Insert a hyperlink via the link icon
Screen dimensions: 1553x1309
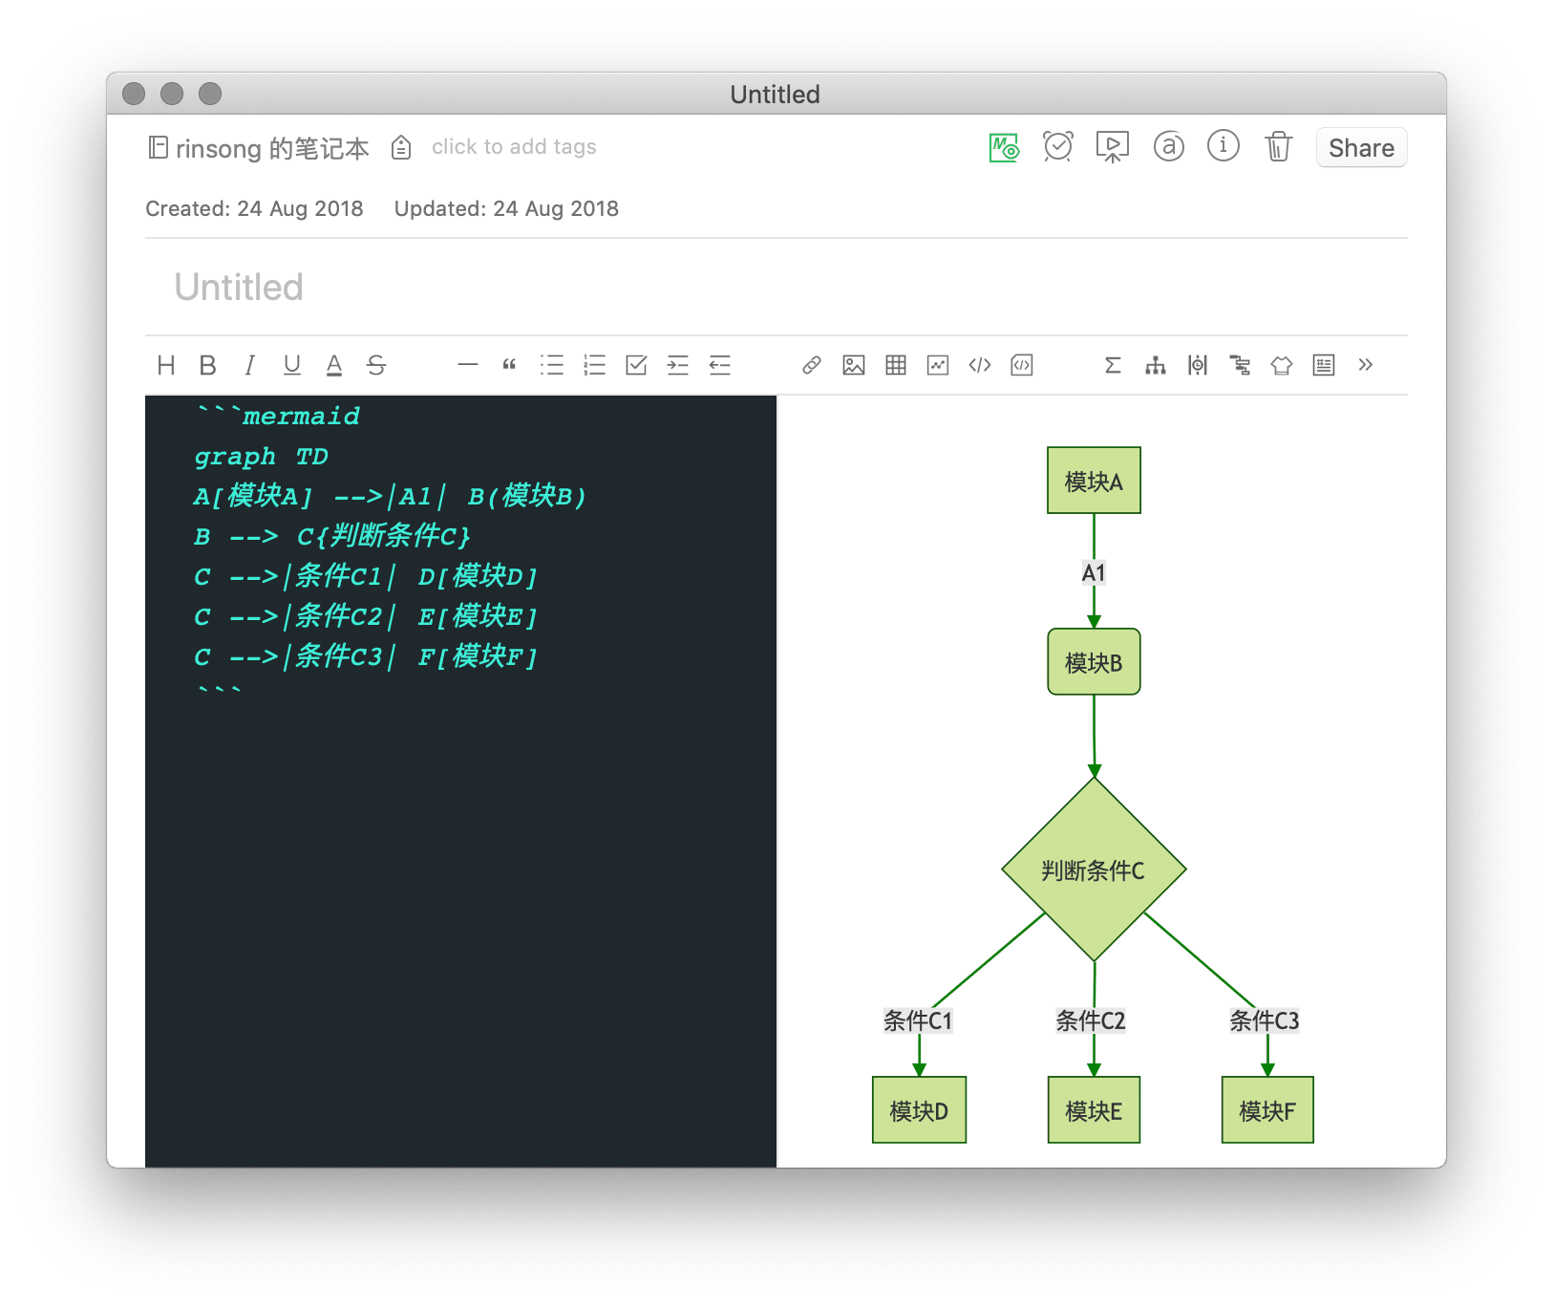tap(811, 365)
